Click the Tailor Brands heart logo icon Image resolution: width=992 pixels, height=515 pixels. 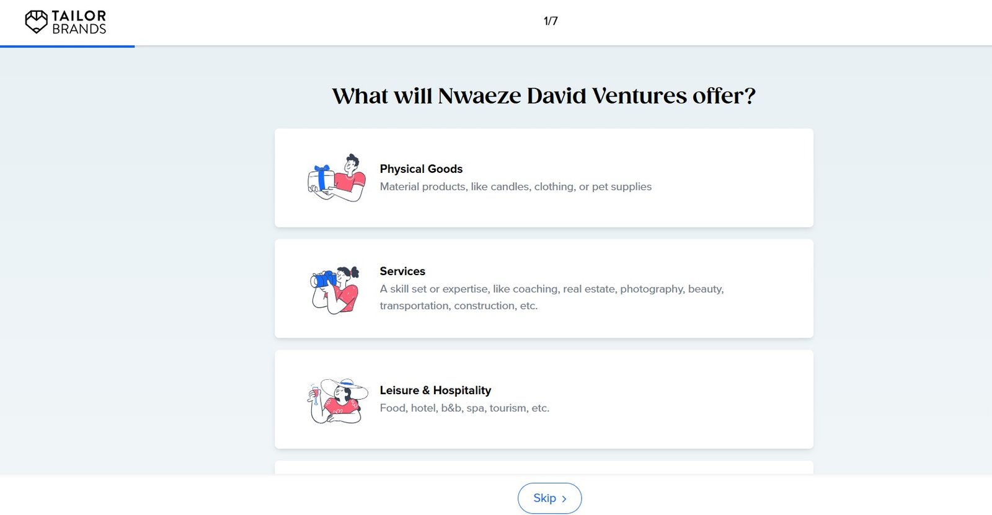[x=36, y=22]
